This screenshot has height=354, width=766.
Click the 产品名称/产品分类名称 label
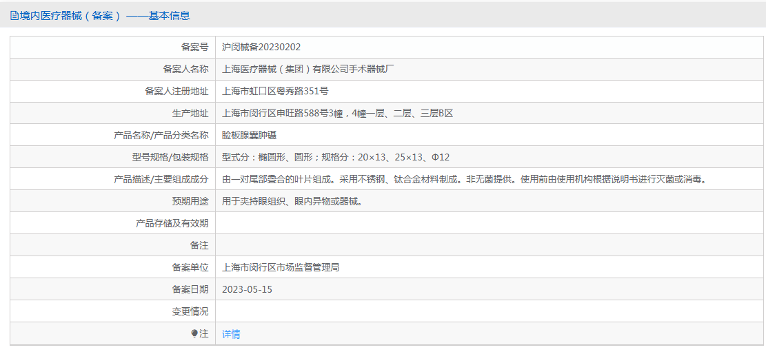[161, 135]
